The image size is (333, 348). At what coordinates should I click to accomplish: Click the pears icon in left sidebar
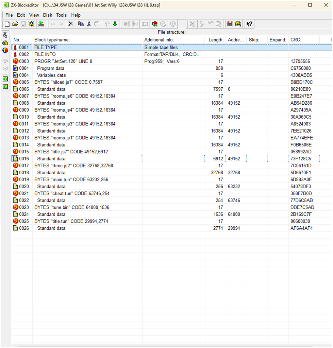pos(5,43)
